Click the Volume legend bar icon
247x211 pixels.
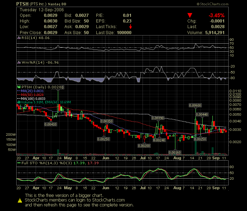19,102
